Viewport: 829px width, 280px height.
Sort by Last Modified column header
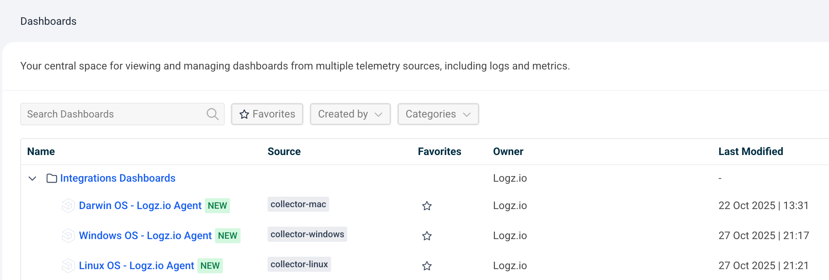(750, 152)
